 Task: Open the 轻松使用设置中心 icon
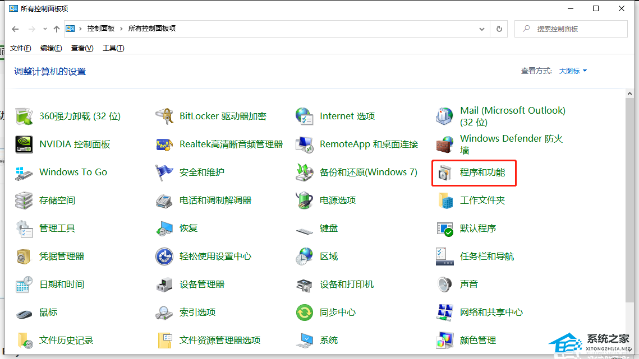click(x=164, y=257)
